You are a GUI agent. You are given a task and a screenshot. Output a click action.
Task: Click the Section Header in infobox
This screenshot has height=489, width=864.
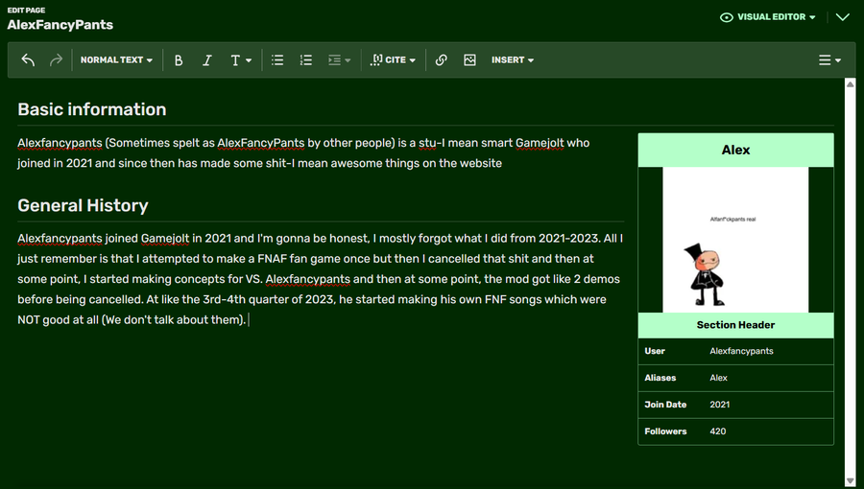[735, 325]
